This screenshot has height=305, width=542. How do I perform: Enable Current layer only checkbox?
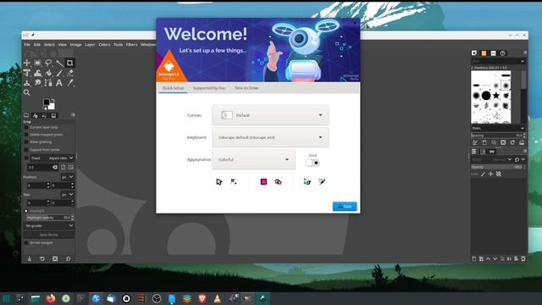(26, 127)
